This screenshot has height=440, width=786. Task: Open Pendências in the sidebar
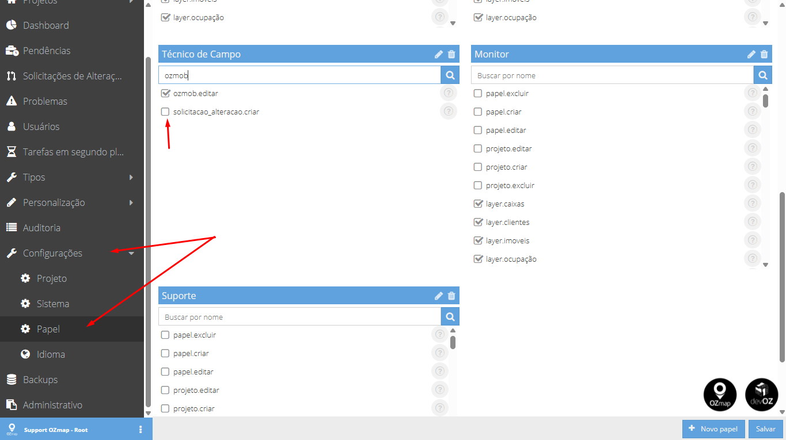click(x=72, y=51)
